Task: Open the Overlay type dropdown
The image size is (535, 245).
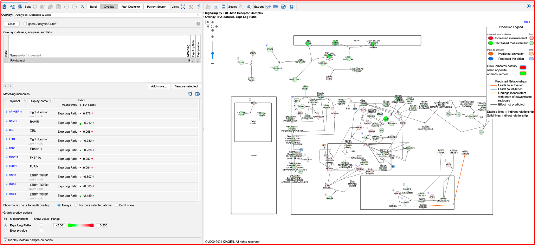Action: coord(108,15)
